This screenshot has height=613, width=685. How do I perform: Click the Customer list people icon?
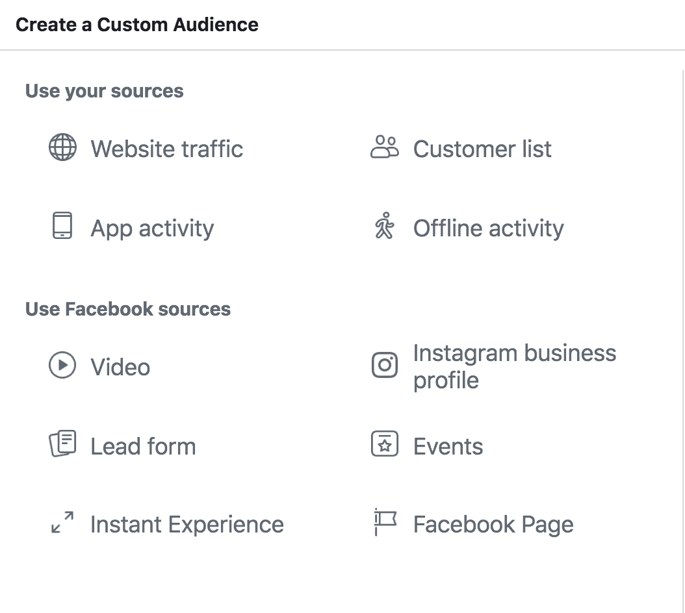pyautogui.click(x=385, y=147)
